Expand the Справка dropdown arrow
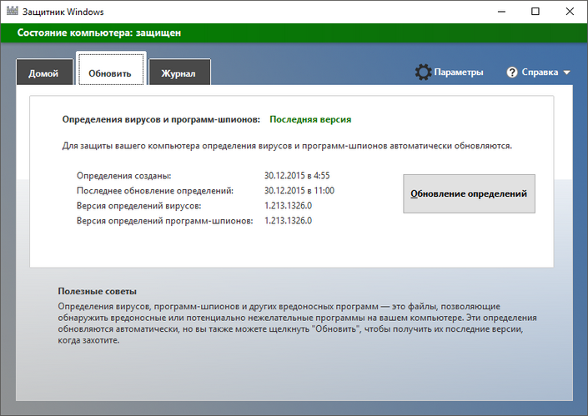This screenshot has height=416, width=588. pos(567,73)
